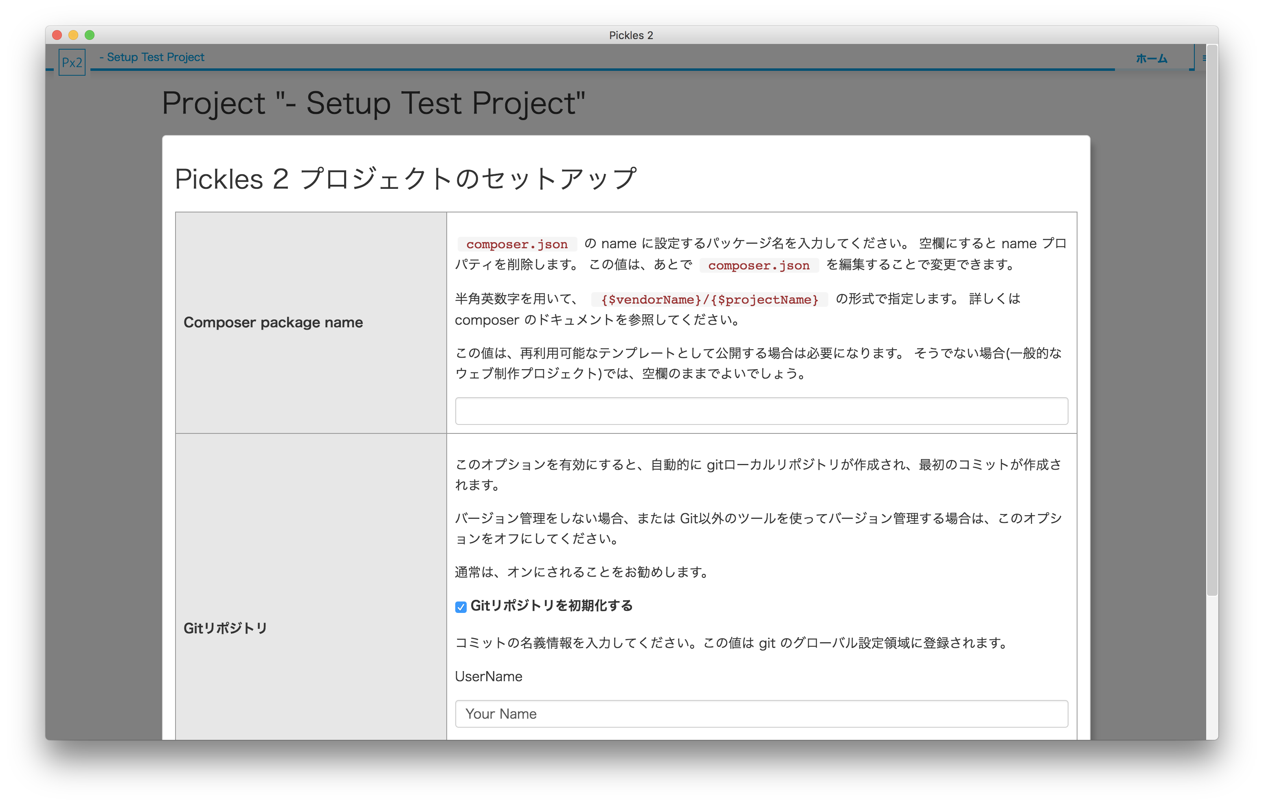Click the 'Pickles 2 プロジェクトのセットアップ' heading
The image size is (1264, 805).
tap(405, 179)
